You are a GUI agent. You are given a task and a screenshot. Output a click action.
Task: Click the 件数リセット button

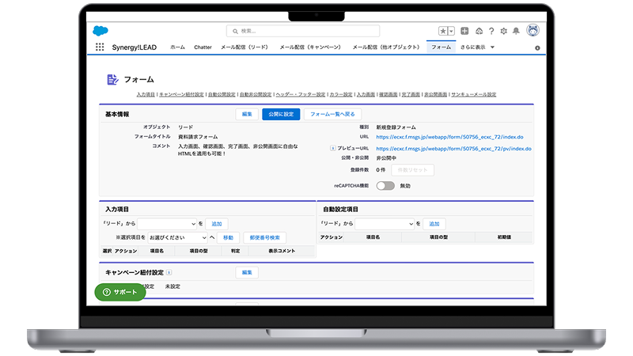tap(412, 170)
